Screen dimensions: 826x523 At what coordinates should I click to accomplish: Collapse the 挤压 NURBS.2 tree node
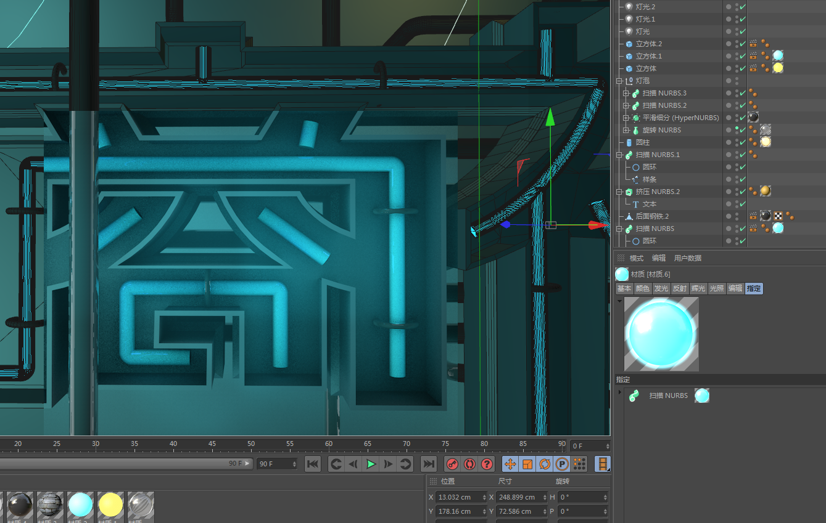[619, 192]
